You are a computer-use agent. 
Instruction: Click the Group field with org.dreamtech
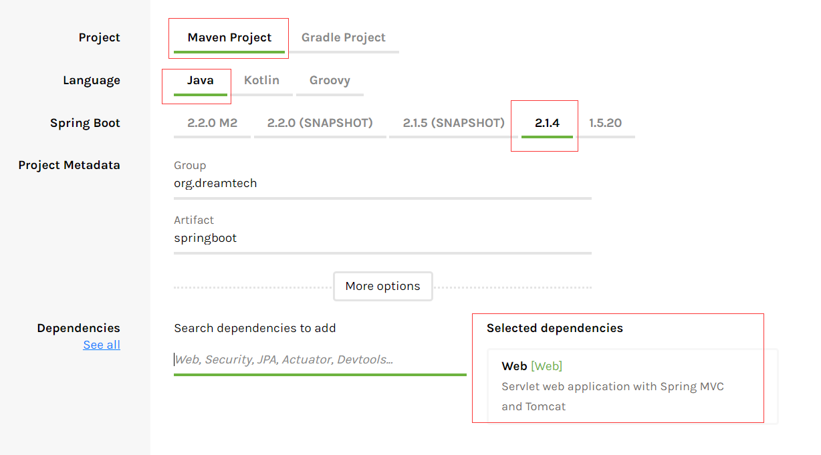click(382, 183)
